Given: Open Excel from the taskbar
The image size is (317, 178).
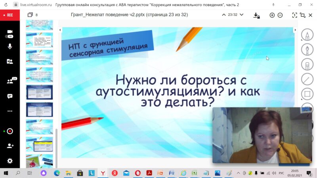Looking at the screenshot, I should [195, 173].
